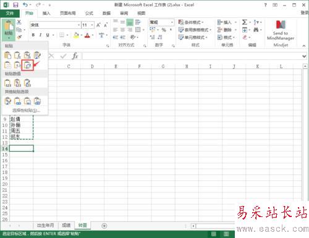Switch to the Insert (插入) ribbon tab
Image resolution: width=309 pixels, height=238 pixels.
(46, 14)
